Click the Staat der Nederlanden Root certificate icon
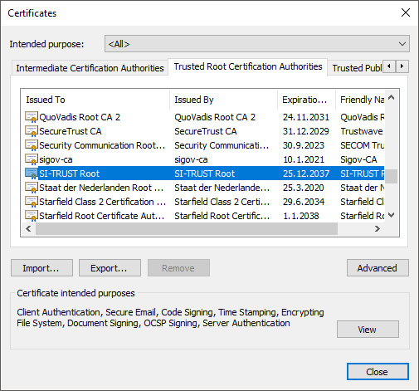 pyautogui.click(x=32, y=188)
